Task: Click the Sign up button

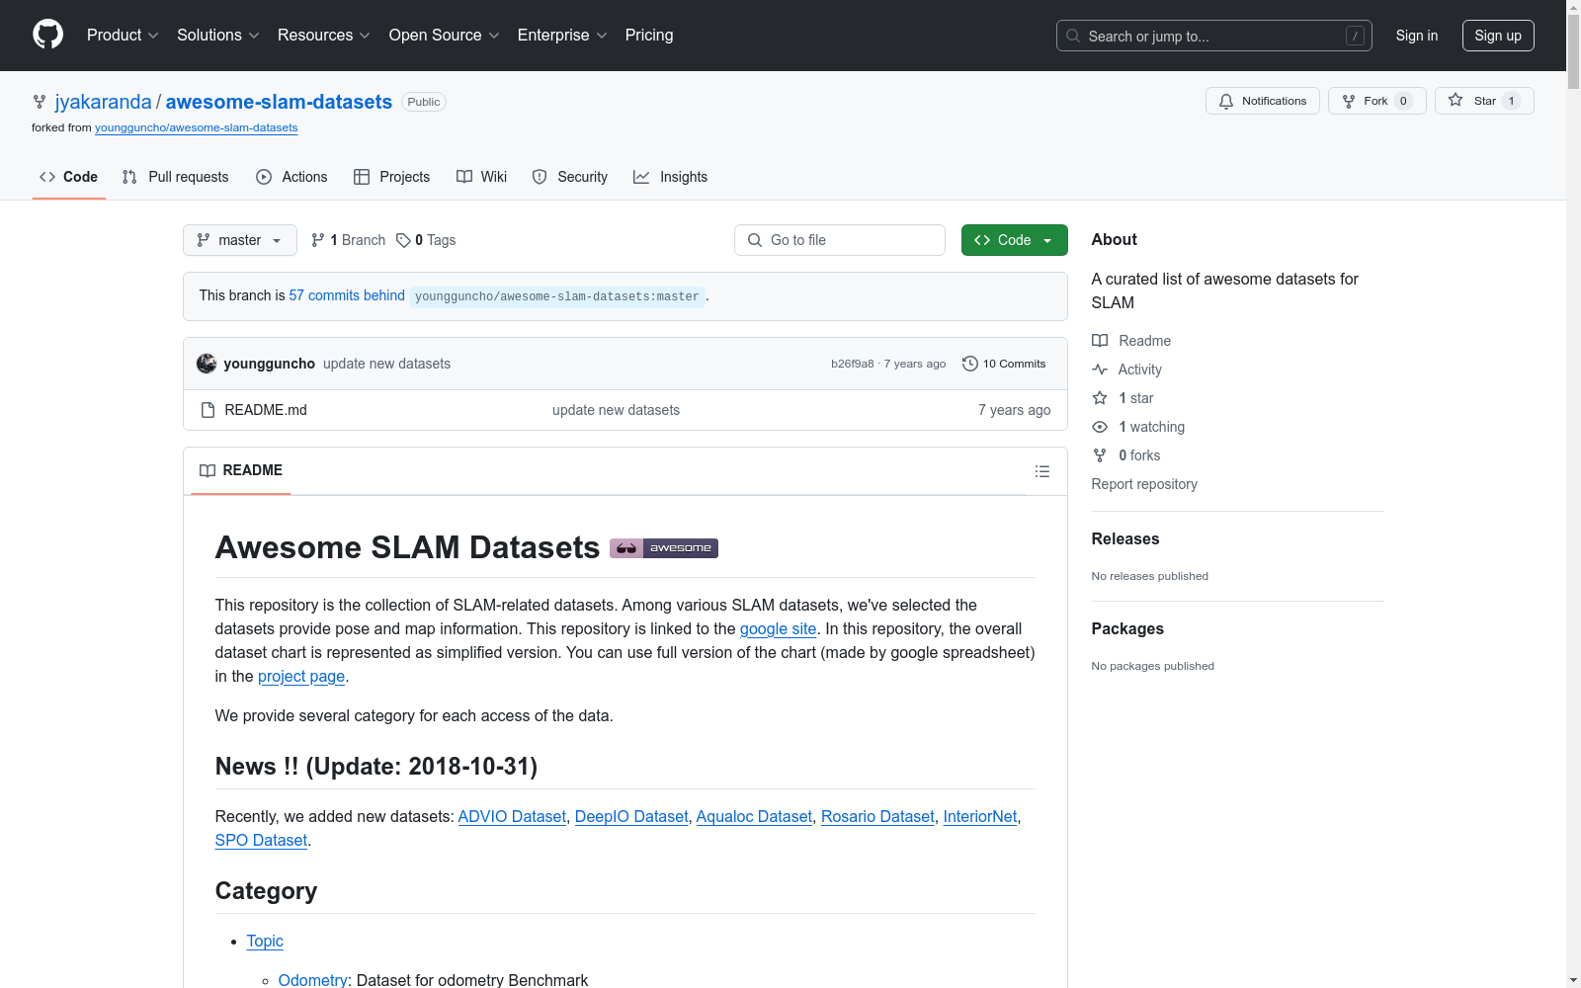Action: [x=1498, y=36]
